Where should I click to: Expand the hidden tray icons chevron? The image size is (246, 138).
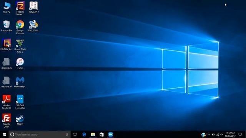pyautogui.click(x=209, y=135)
